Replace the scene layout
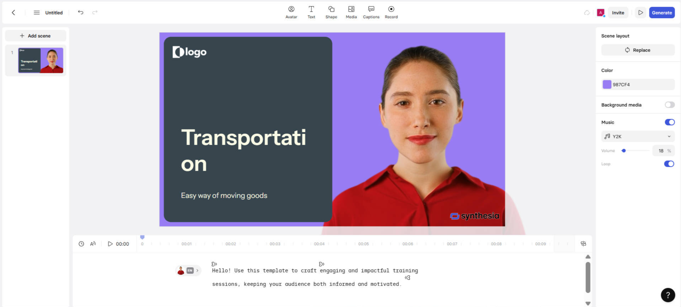This screenshot has height=307, width=681. point(638,50)
